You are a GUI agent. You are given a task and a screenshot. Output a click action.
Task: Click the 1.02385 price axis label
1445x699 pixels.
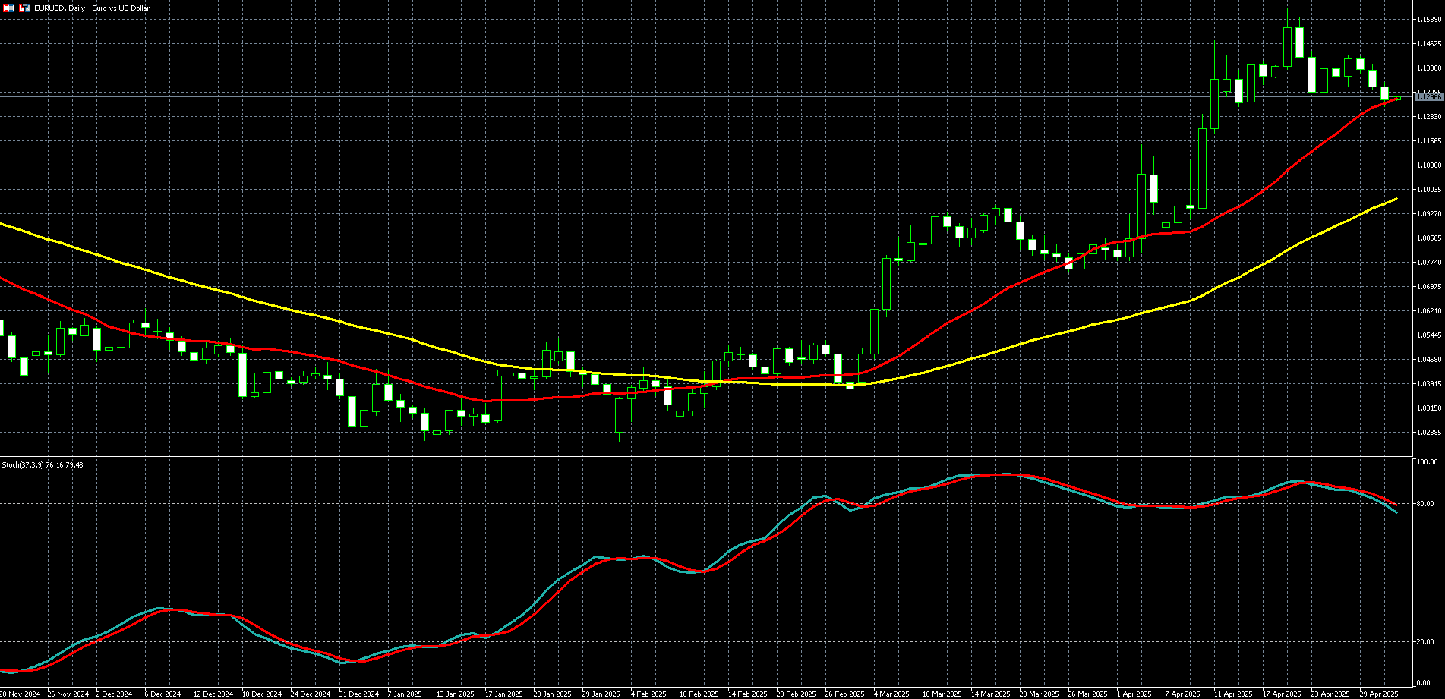click(1429, 432)
